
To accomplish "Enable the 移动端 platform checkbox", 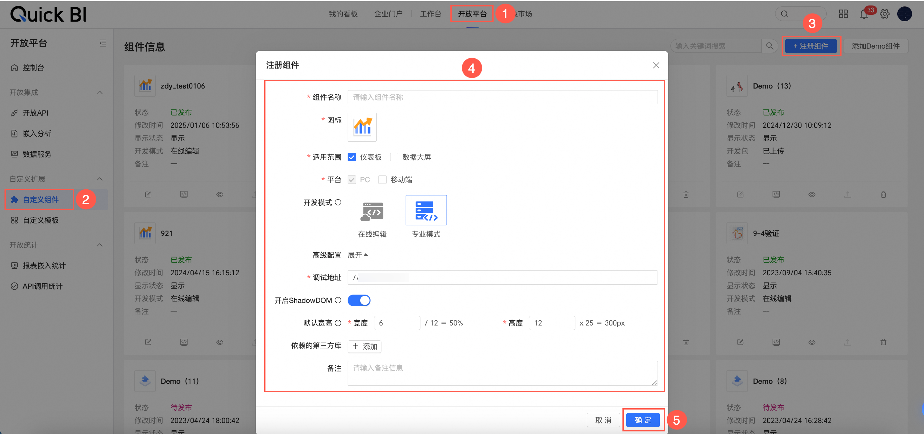I will (x=382, y=180).
